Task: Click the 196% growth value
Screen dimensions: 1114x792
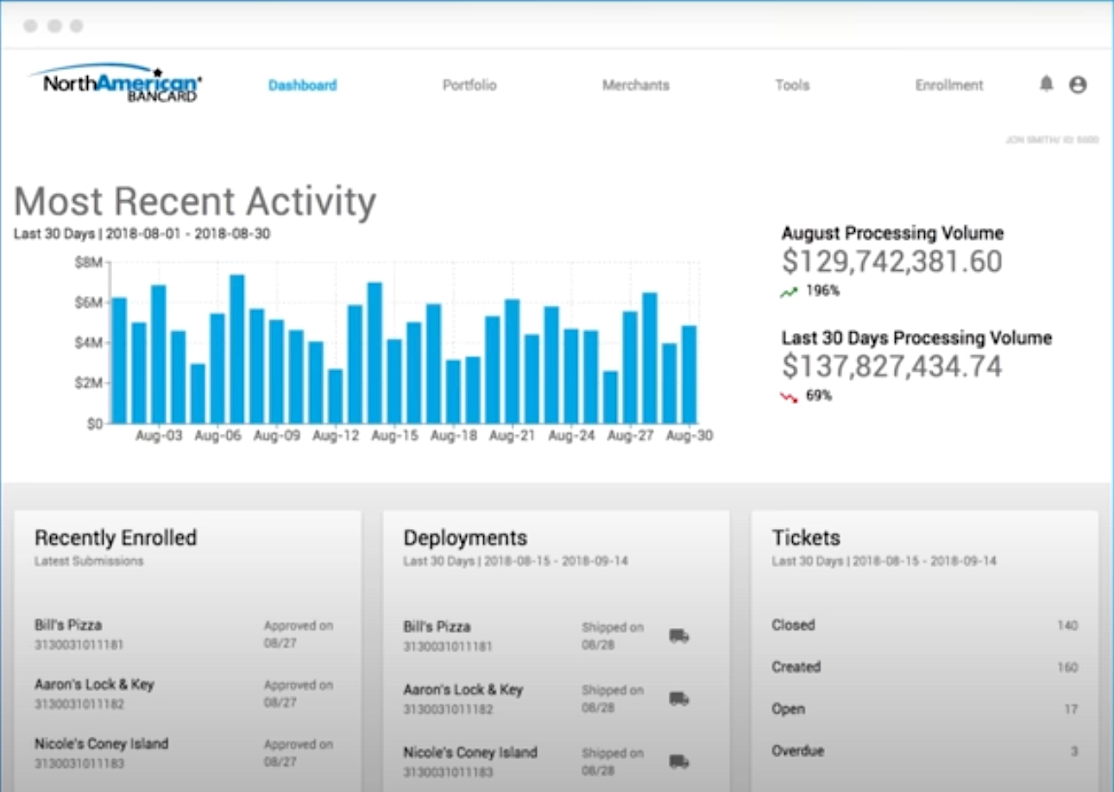Action: (x=822, y=291)
